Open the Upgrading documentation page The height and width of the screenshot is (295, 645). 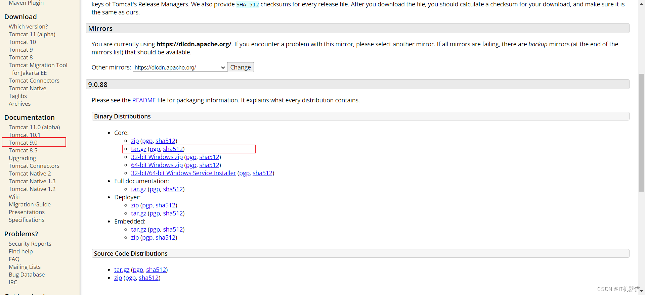pyautogui.click(x=22, y=158)
